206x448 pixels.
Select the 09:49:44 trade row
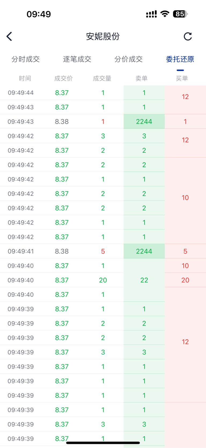pos(62,93)
